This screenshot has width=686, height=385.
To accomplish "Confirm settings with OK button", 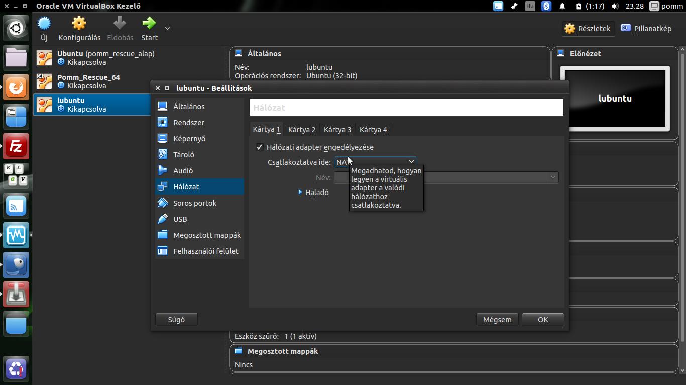I will (543, 319).
